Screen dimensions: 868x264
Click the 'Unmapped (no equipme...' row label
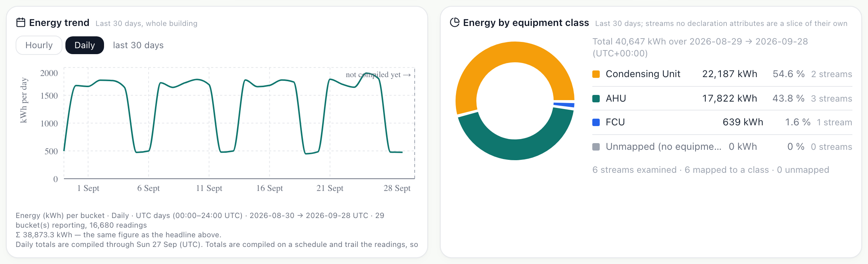coord(664,146)
